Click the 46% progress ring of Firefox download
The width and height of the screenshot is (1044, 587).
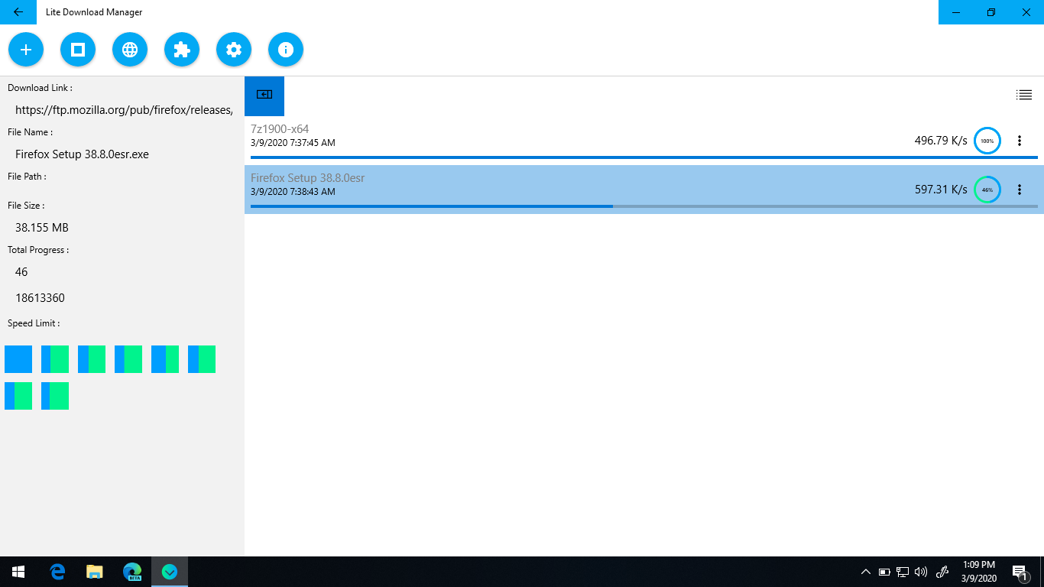click(987, 190)
